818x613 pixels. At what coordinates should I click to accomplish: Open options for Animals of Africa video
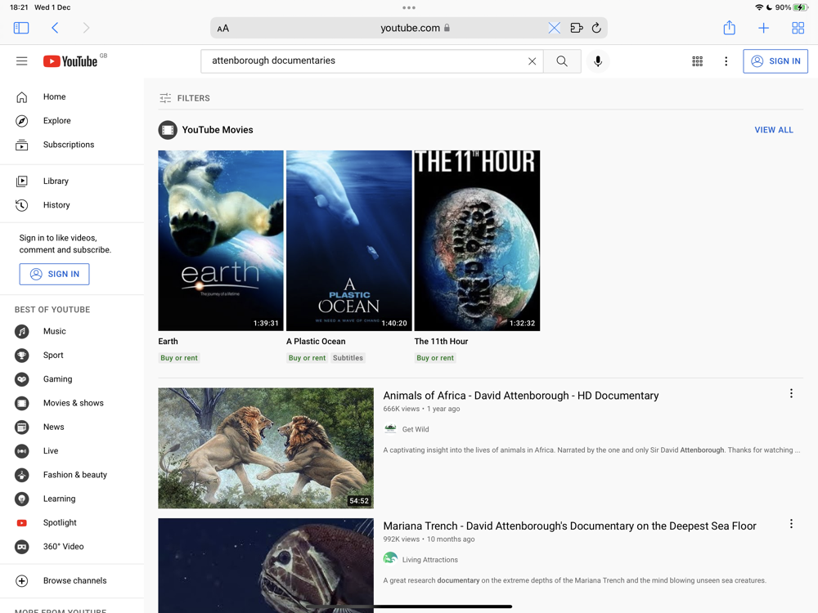791,394
